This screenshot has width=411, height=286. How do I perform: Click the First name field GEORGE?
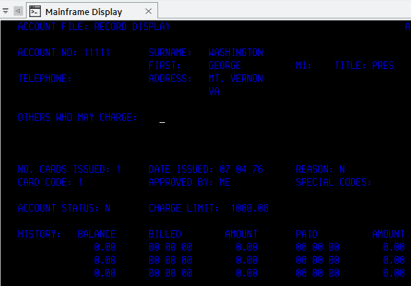click(x=225, y=66)
